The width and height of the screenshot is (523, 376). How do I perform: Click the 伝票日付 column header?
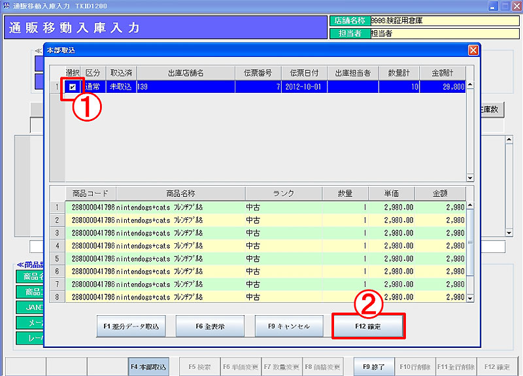(303, 73)
